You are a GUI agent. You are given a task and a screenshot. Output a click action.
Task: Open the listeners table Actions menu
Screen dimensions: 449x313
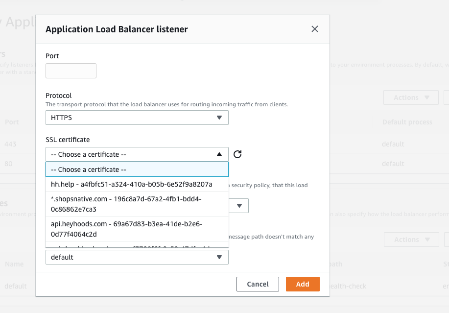click(x=410, y=97)
